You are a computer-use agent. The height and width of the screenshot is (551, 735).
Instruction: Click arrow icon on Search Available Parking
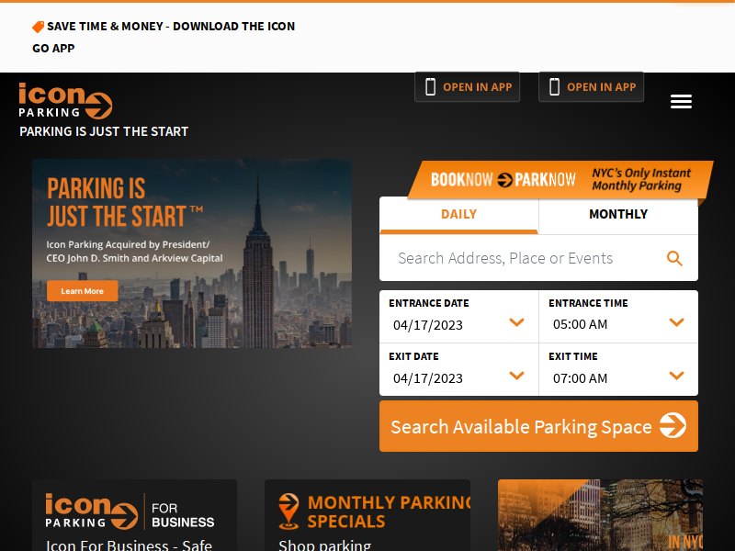[x=673, y=426]
